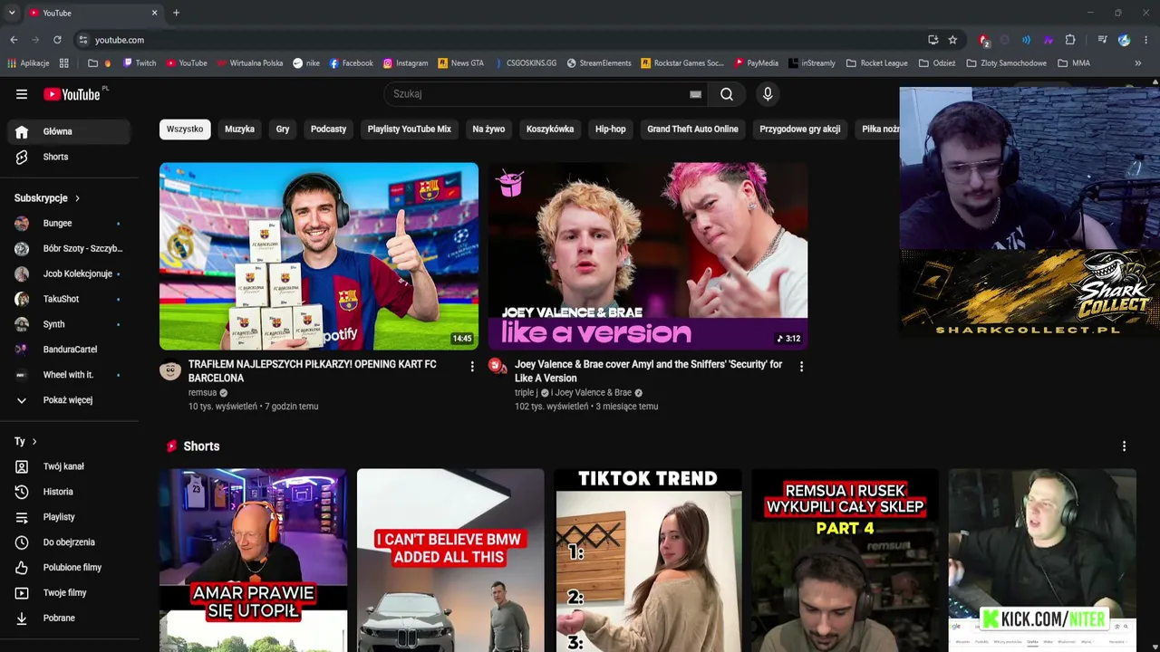Expand subscriptions with Pokaż więcej
This screenshot has height=652, width=1160.
[x=69, y=400]
